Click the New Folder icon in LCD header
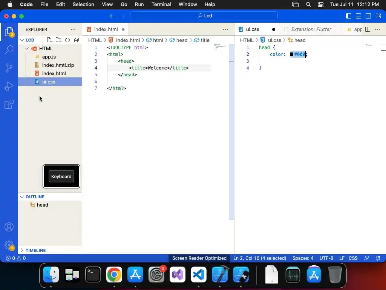This screenshot has width=386, height=290. 58,40
